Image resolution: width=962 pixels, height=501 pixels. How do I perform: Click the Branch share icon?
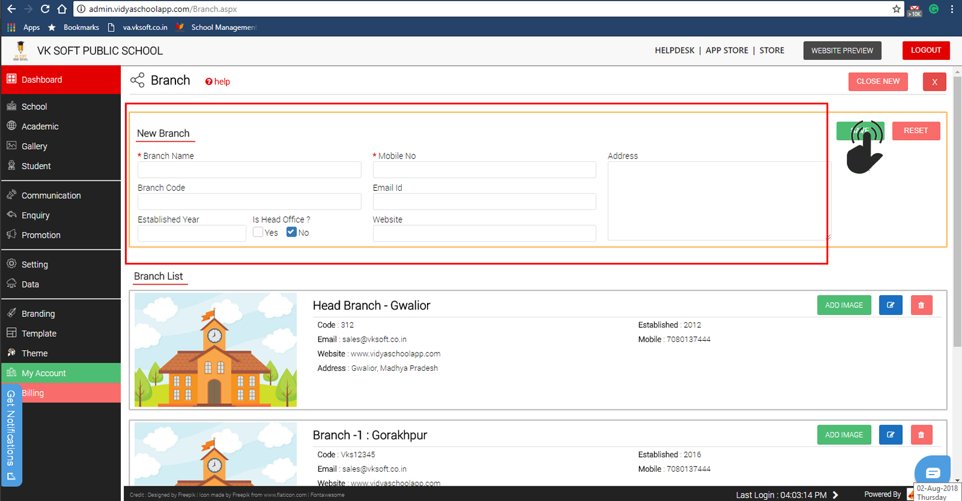coord(137,80)
